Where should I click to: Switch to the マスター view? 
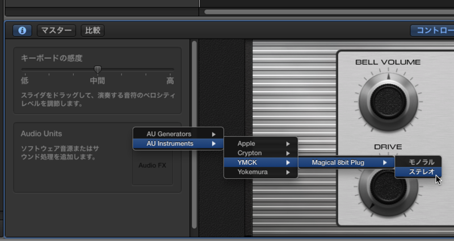(x=56, y=31)
